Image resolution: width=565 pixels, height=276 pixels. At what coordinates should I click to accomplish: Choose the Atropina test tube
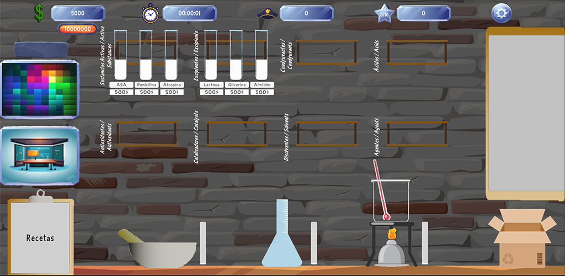coord(171,55)
